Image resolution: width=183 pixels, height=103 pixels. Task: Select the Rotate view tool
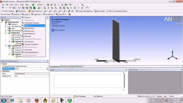[45, 8]
